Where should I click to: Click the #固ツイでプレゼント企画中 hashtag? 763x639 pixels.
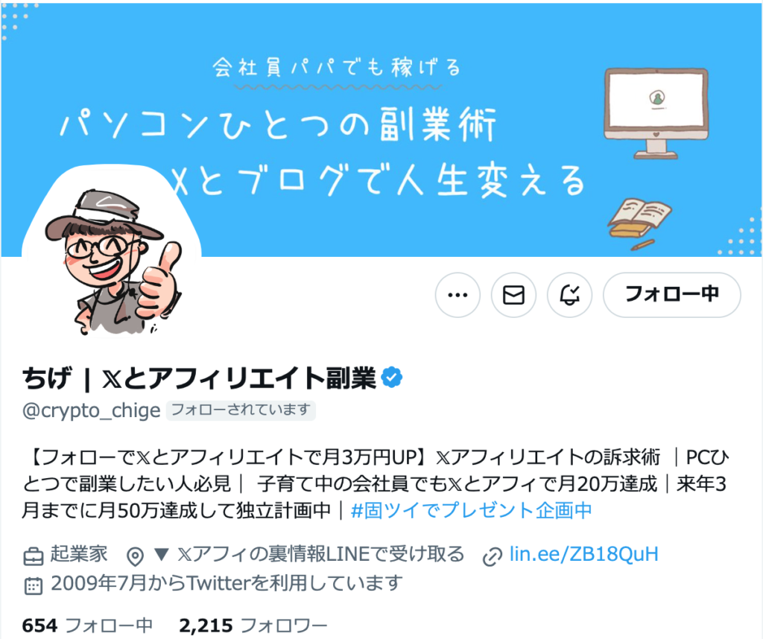(x=471, y=511)
